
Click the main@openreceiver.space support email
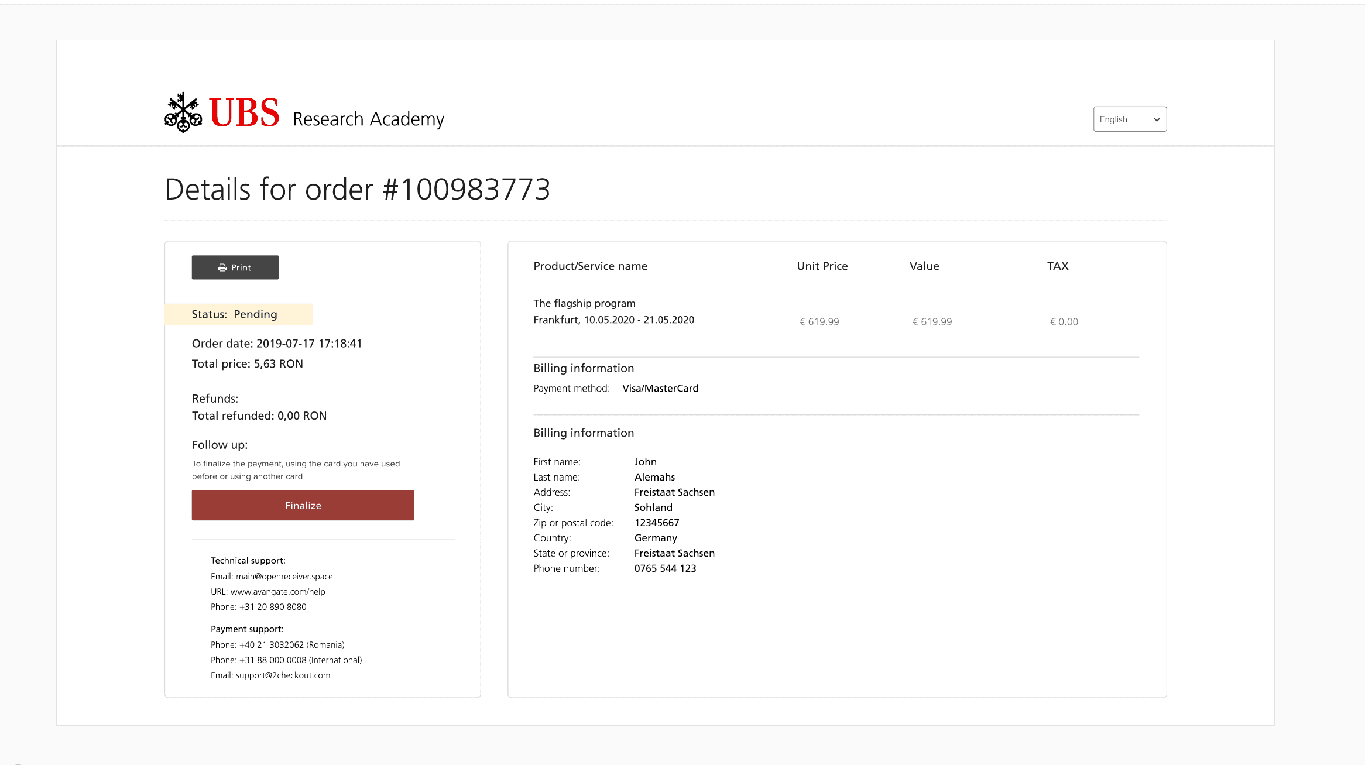[x=284, y=577]
